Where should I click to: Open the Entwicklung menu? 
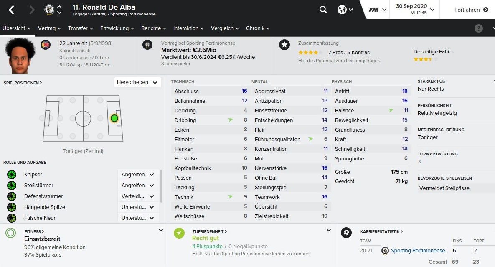point(117,28)
